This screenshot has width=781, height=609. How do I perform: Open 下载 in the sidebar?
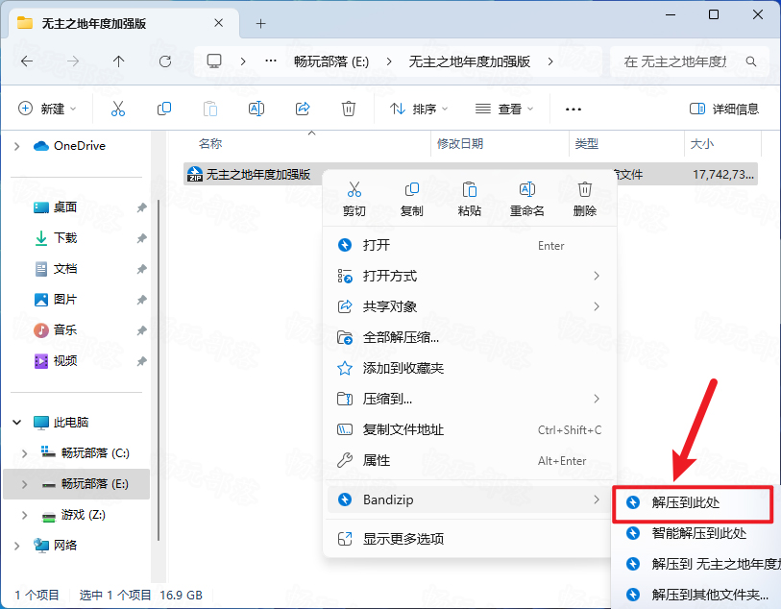tap(64, 238)
